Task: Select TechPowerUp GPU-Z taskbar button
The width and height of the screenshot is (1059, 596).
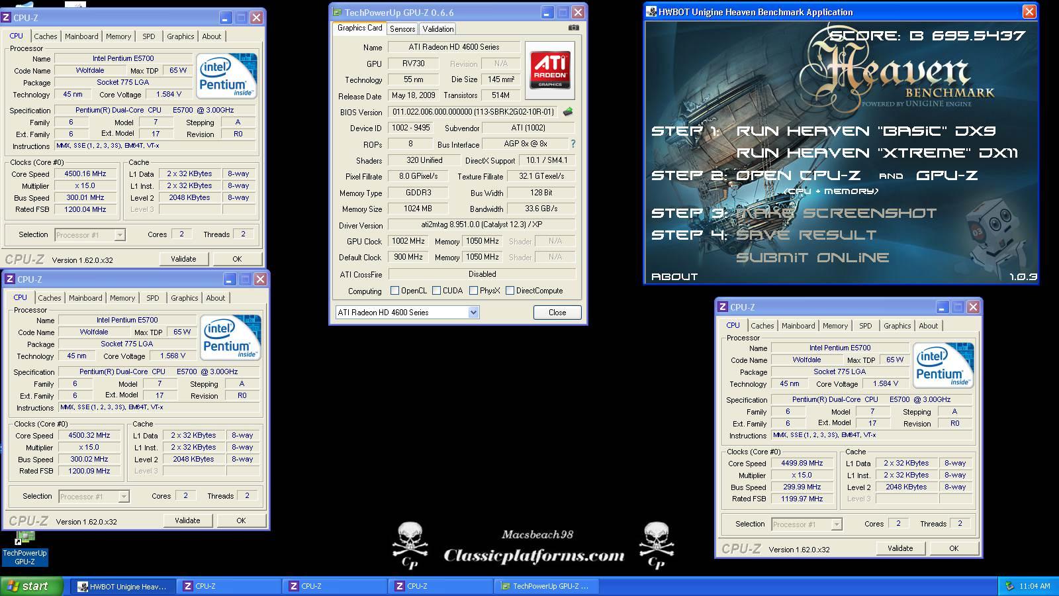Action: click(547, 586)
